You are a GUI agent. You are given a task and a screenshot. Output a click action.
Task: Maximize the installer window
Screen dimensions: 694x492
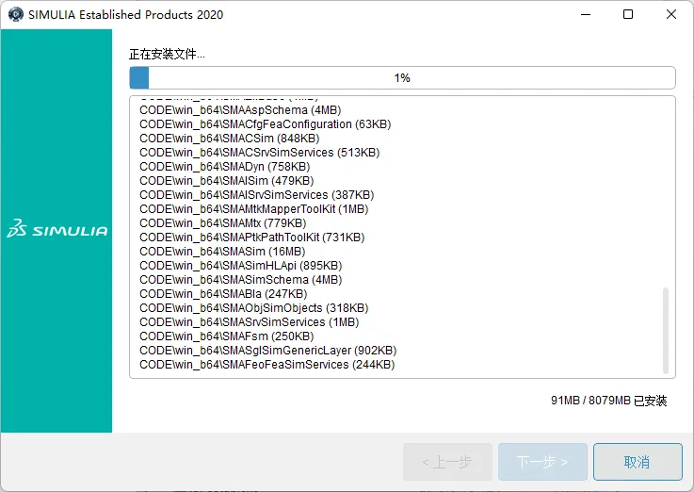(627, 15)
